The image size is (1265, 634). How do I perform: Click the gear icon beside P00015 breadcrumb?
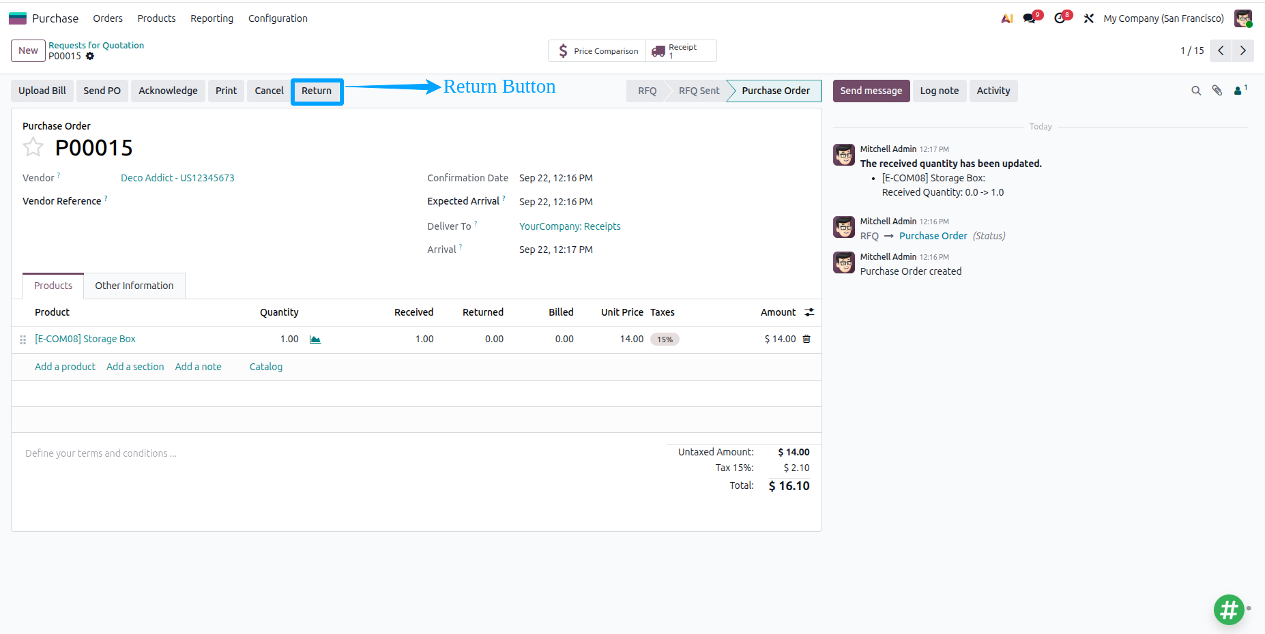(90, 56)
